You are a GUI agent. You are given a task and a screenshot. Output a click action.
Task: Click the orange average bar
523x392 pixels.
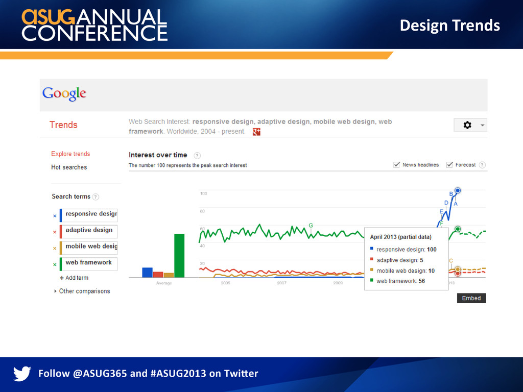(169, 275)
